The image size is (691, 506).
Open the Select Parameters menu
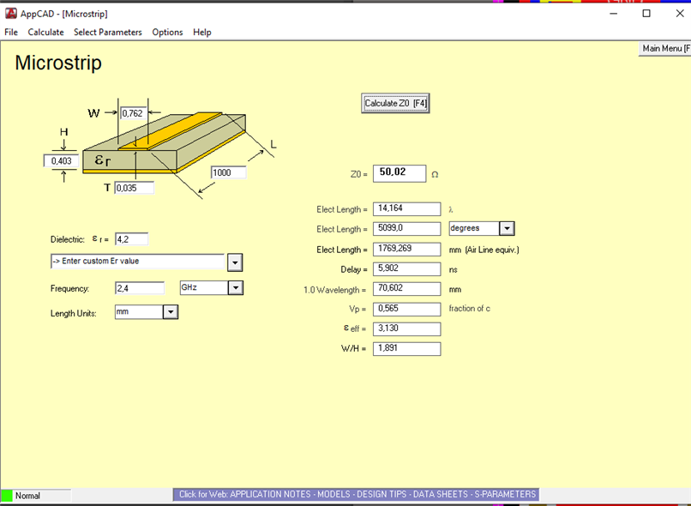[x=108, y=33]
